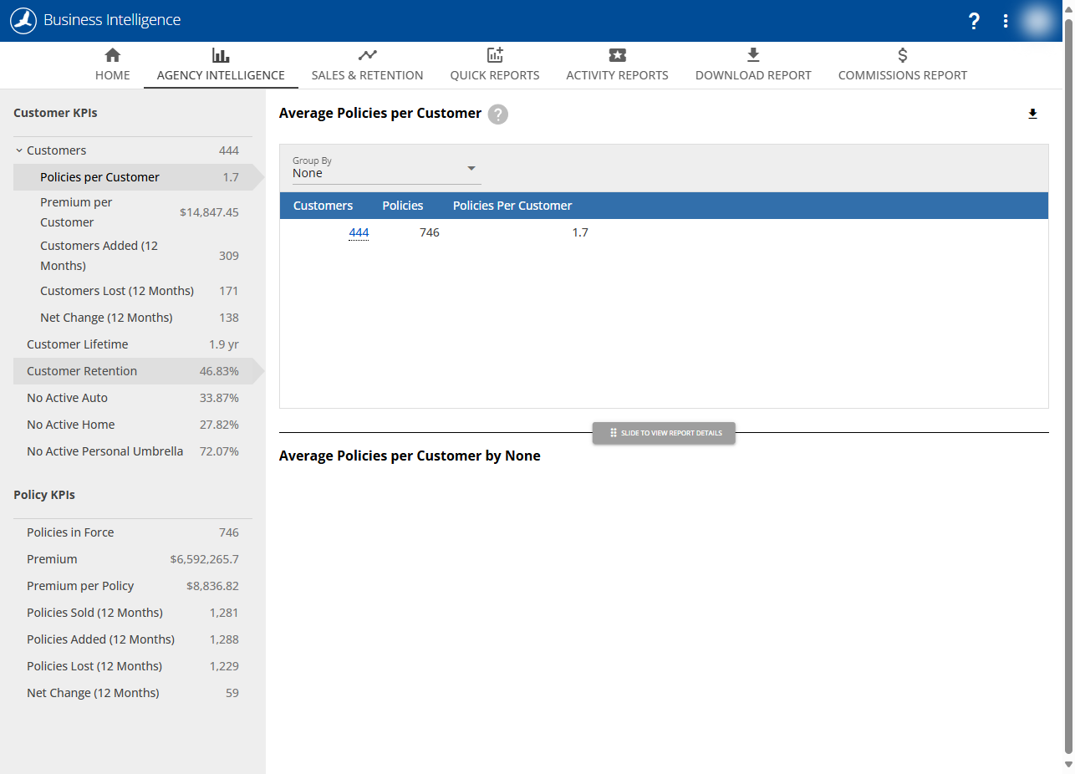Click the Business Intelligence bird logo
Viewport: 1075px width, 774px height.
[23, 20]
